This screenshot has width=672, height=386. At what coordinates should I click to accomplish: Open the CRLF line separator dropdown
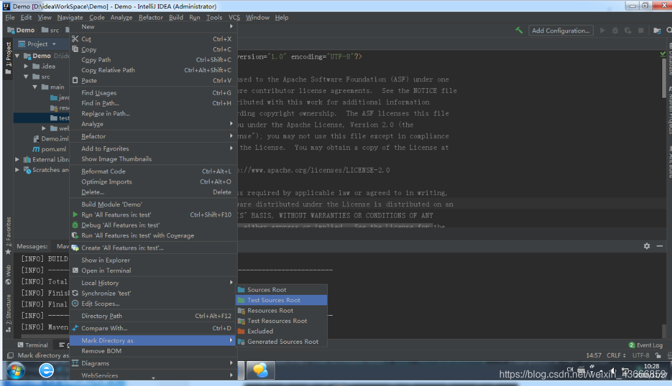pyautogui.click(x=616, y=355)
